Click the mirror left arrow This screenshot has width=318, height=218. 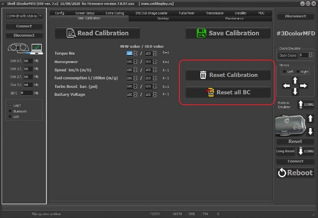click(285, 86)
